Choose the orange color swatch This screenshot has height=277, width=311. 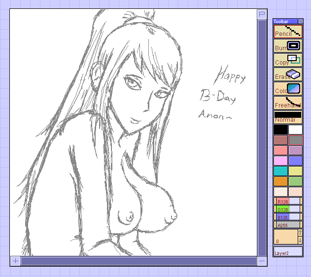coord(280,181)
